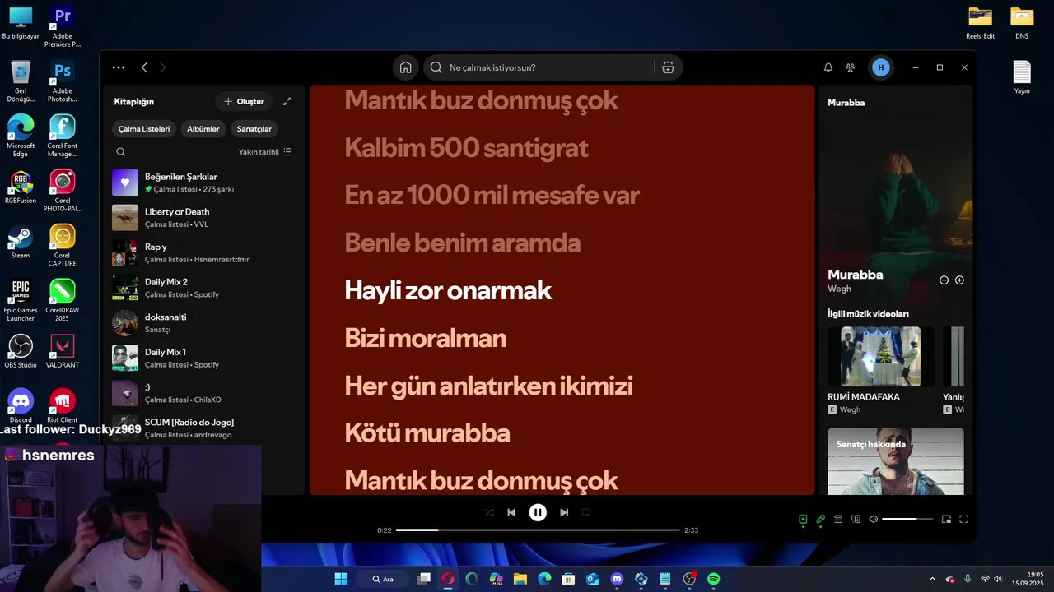1054x592 pixels.
Task: Show hidden system tray icons chevron
Action: coord(932,579)
